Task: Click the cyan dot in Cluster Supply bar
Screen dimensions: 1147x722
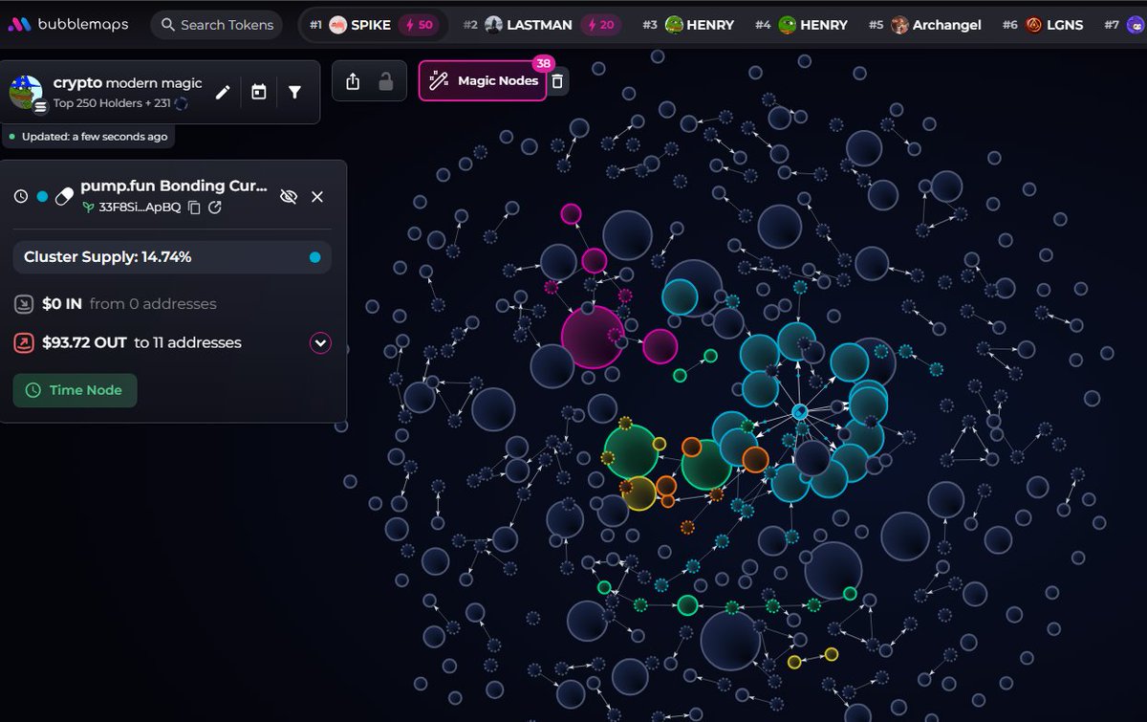Action: pos(314,257)
